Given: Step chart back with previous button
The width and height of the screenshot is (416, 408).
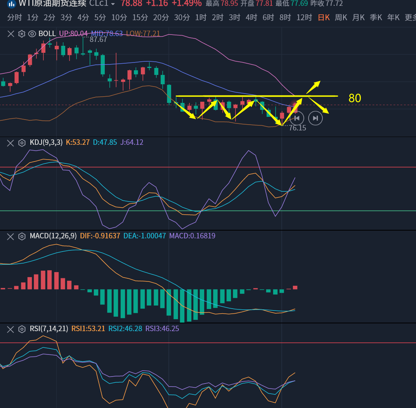Looking at the screenshot, I should (x=297, y=118).
